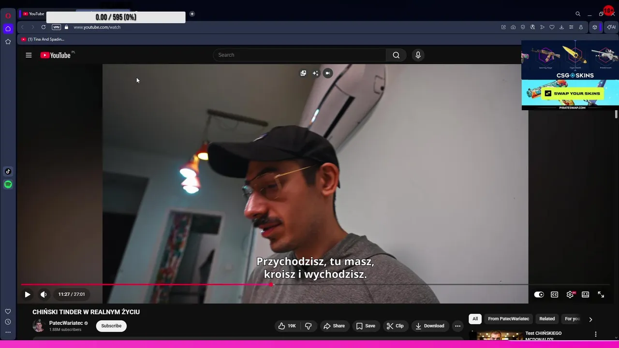Screen dimensions: 619x348
Task: Expand more filter chips with right chevron
Action: coord(590,319)
